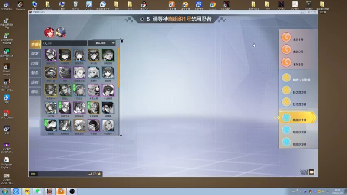The height and width of the screenshot is (195, 347).
Task: Click the magnifier search icon
Action: coord(45,43)
